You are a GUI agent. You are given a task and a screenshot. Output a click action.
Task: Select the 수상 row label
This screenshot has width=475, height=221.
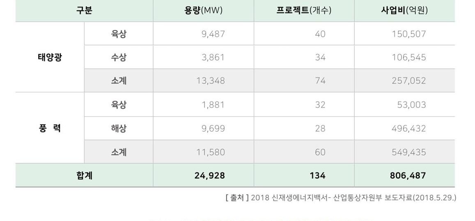pyautogui.click(x=119, y=57)
